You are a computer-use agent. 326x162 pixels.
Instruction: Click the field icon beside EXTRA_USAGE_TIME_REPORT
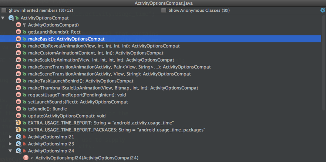coord(19,123)
